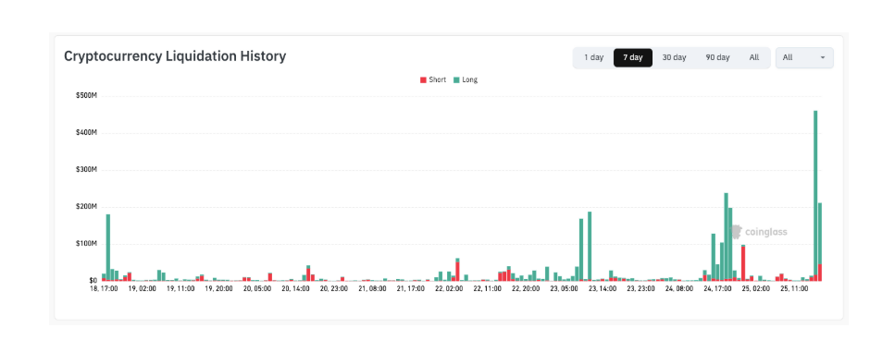Click the $300M y-axis label
The image size is (895, 352).
87,170
